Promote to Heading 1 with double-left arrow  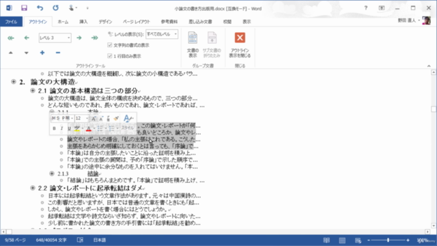11,38
